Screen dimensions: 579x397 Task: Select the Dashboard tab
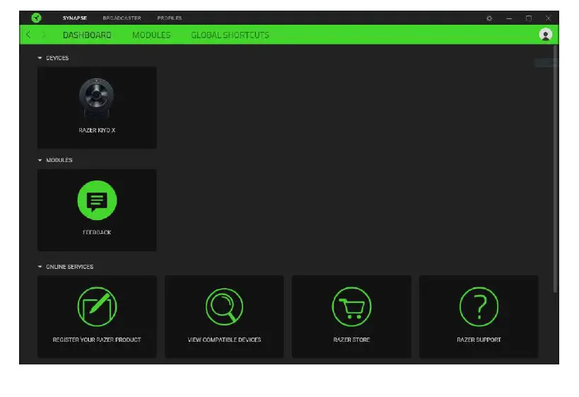(87, 35)
